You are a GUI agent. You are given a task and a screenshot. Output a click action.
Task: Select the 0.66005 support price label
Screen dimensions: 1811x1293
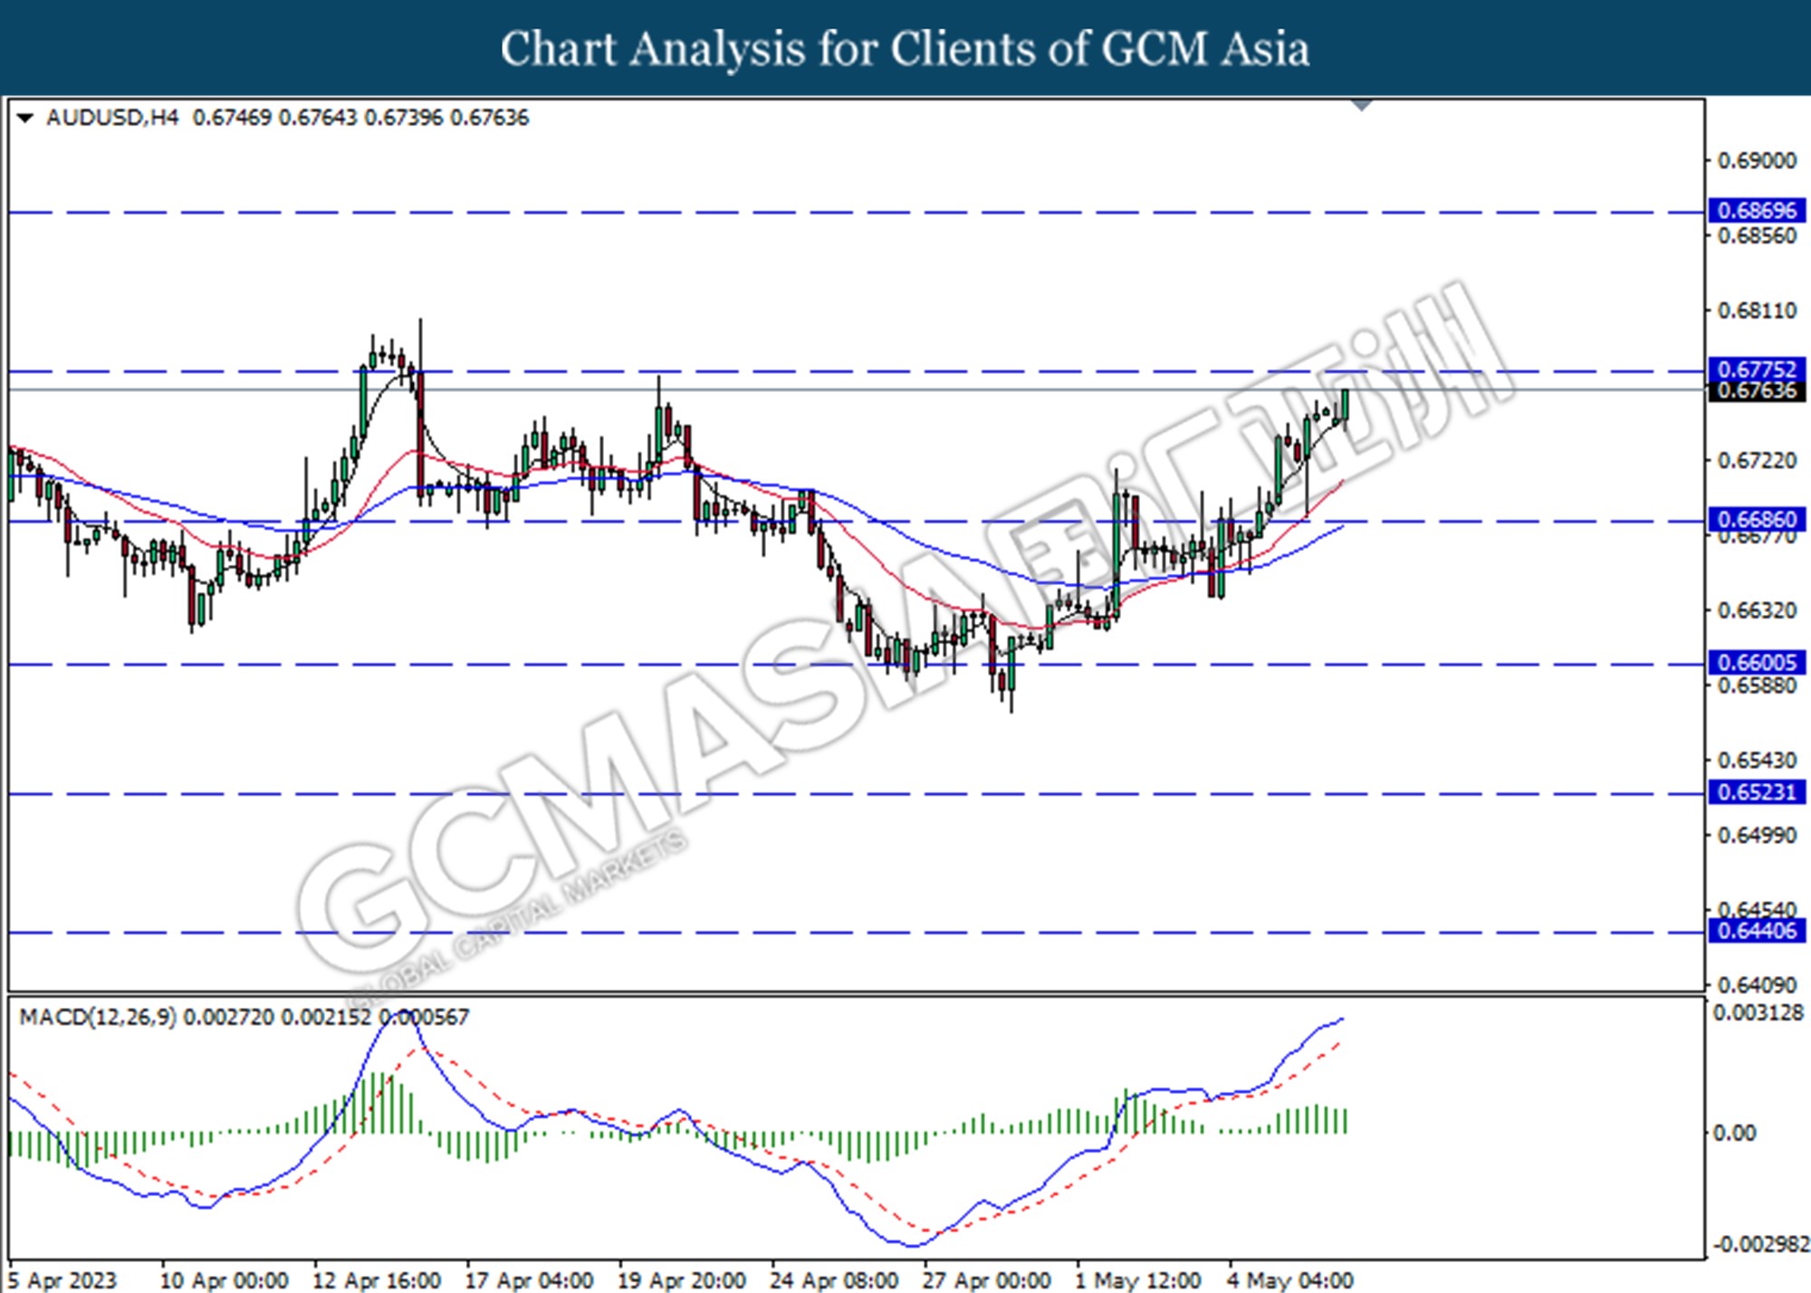[x=1756, y=663]
